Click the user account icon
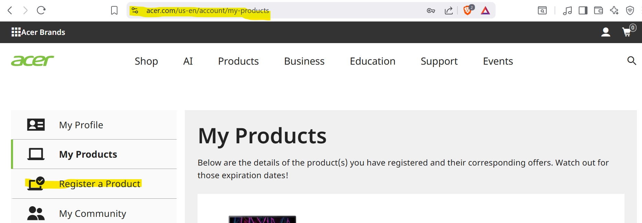Image resolution: width=642 pixels, height=223 pixels. [x=606, y=32]
